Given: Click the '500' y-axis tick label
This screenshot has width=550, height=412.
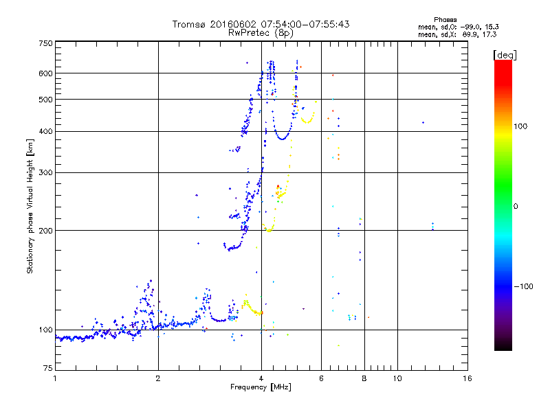Looking at the screenshot, I should click(45, 100).
